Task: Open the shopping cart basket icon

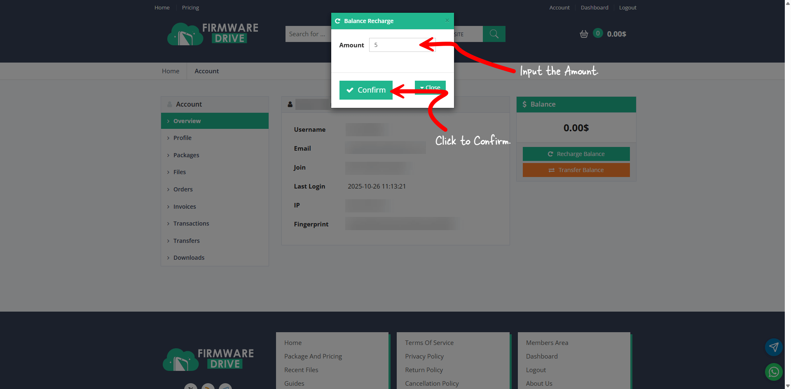Action: 584,34
